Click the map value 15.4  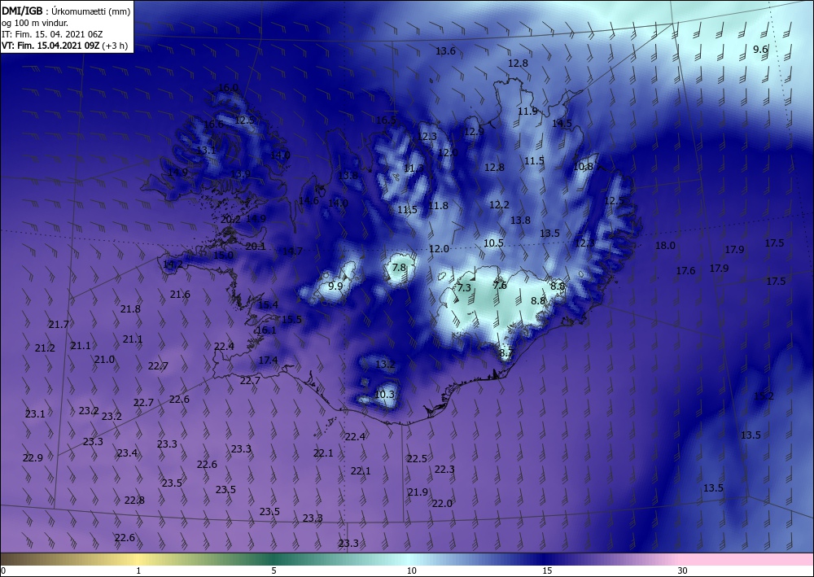[268, 305]
